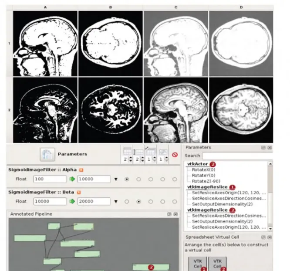The width and height of the screenshot is (290, 271).
Task: Click the Beta start value field 10000
Action: point(50,201)
